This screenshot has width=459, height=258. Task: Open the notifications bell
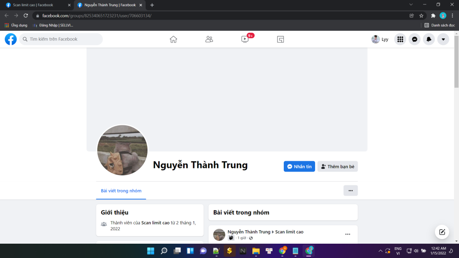[429, 39]
